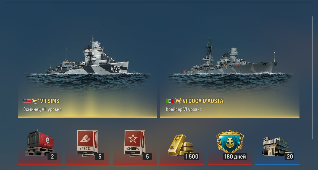Click the vertical scrollbar on the right edge

pos(312,78)
